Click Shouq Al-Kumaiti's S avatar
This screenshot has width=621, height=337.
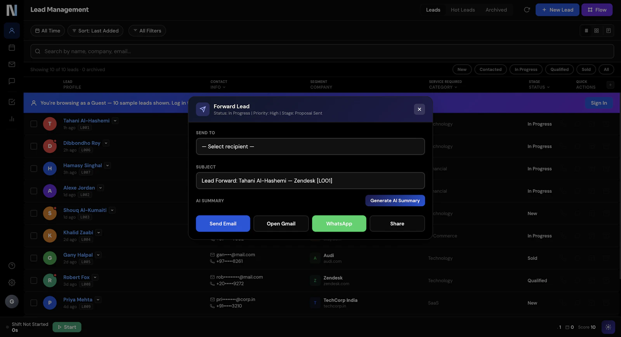pos(50,213)
